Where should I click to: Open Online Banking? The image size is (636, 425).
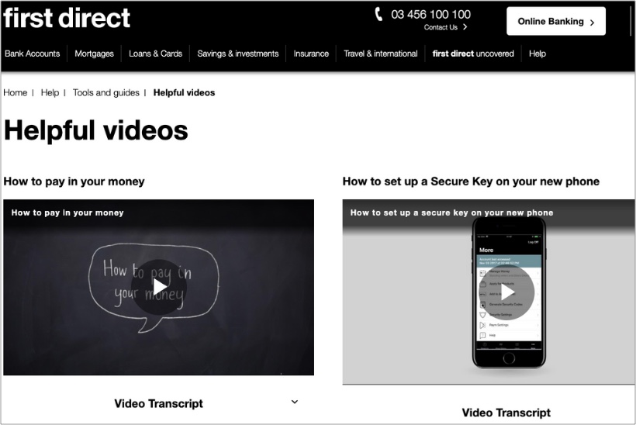click(555, 22)
